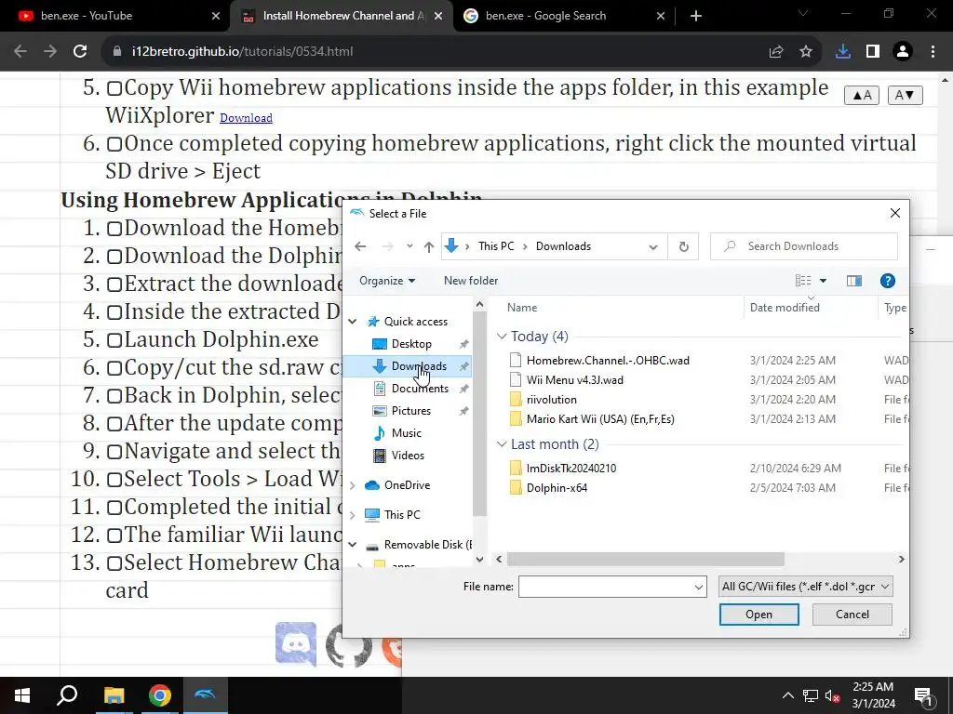Create a New folder

pyautogui.click(x=470, y=281)
